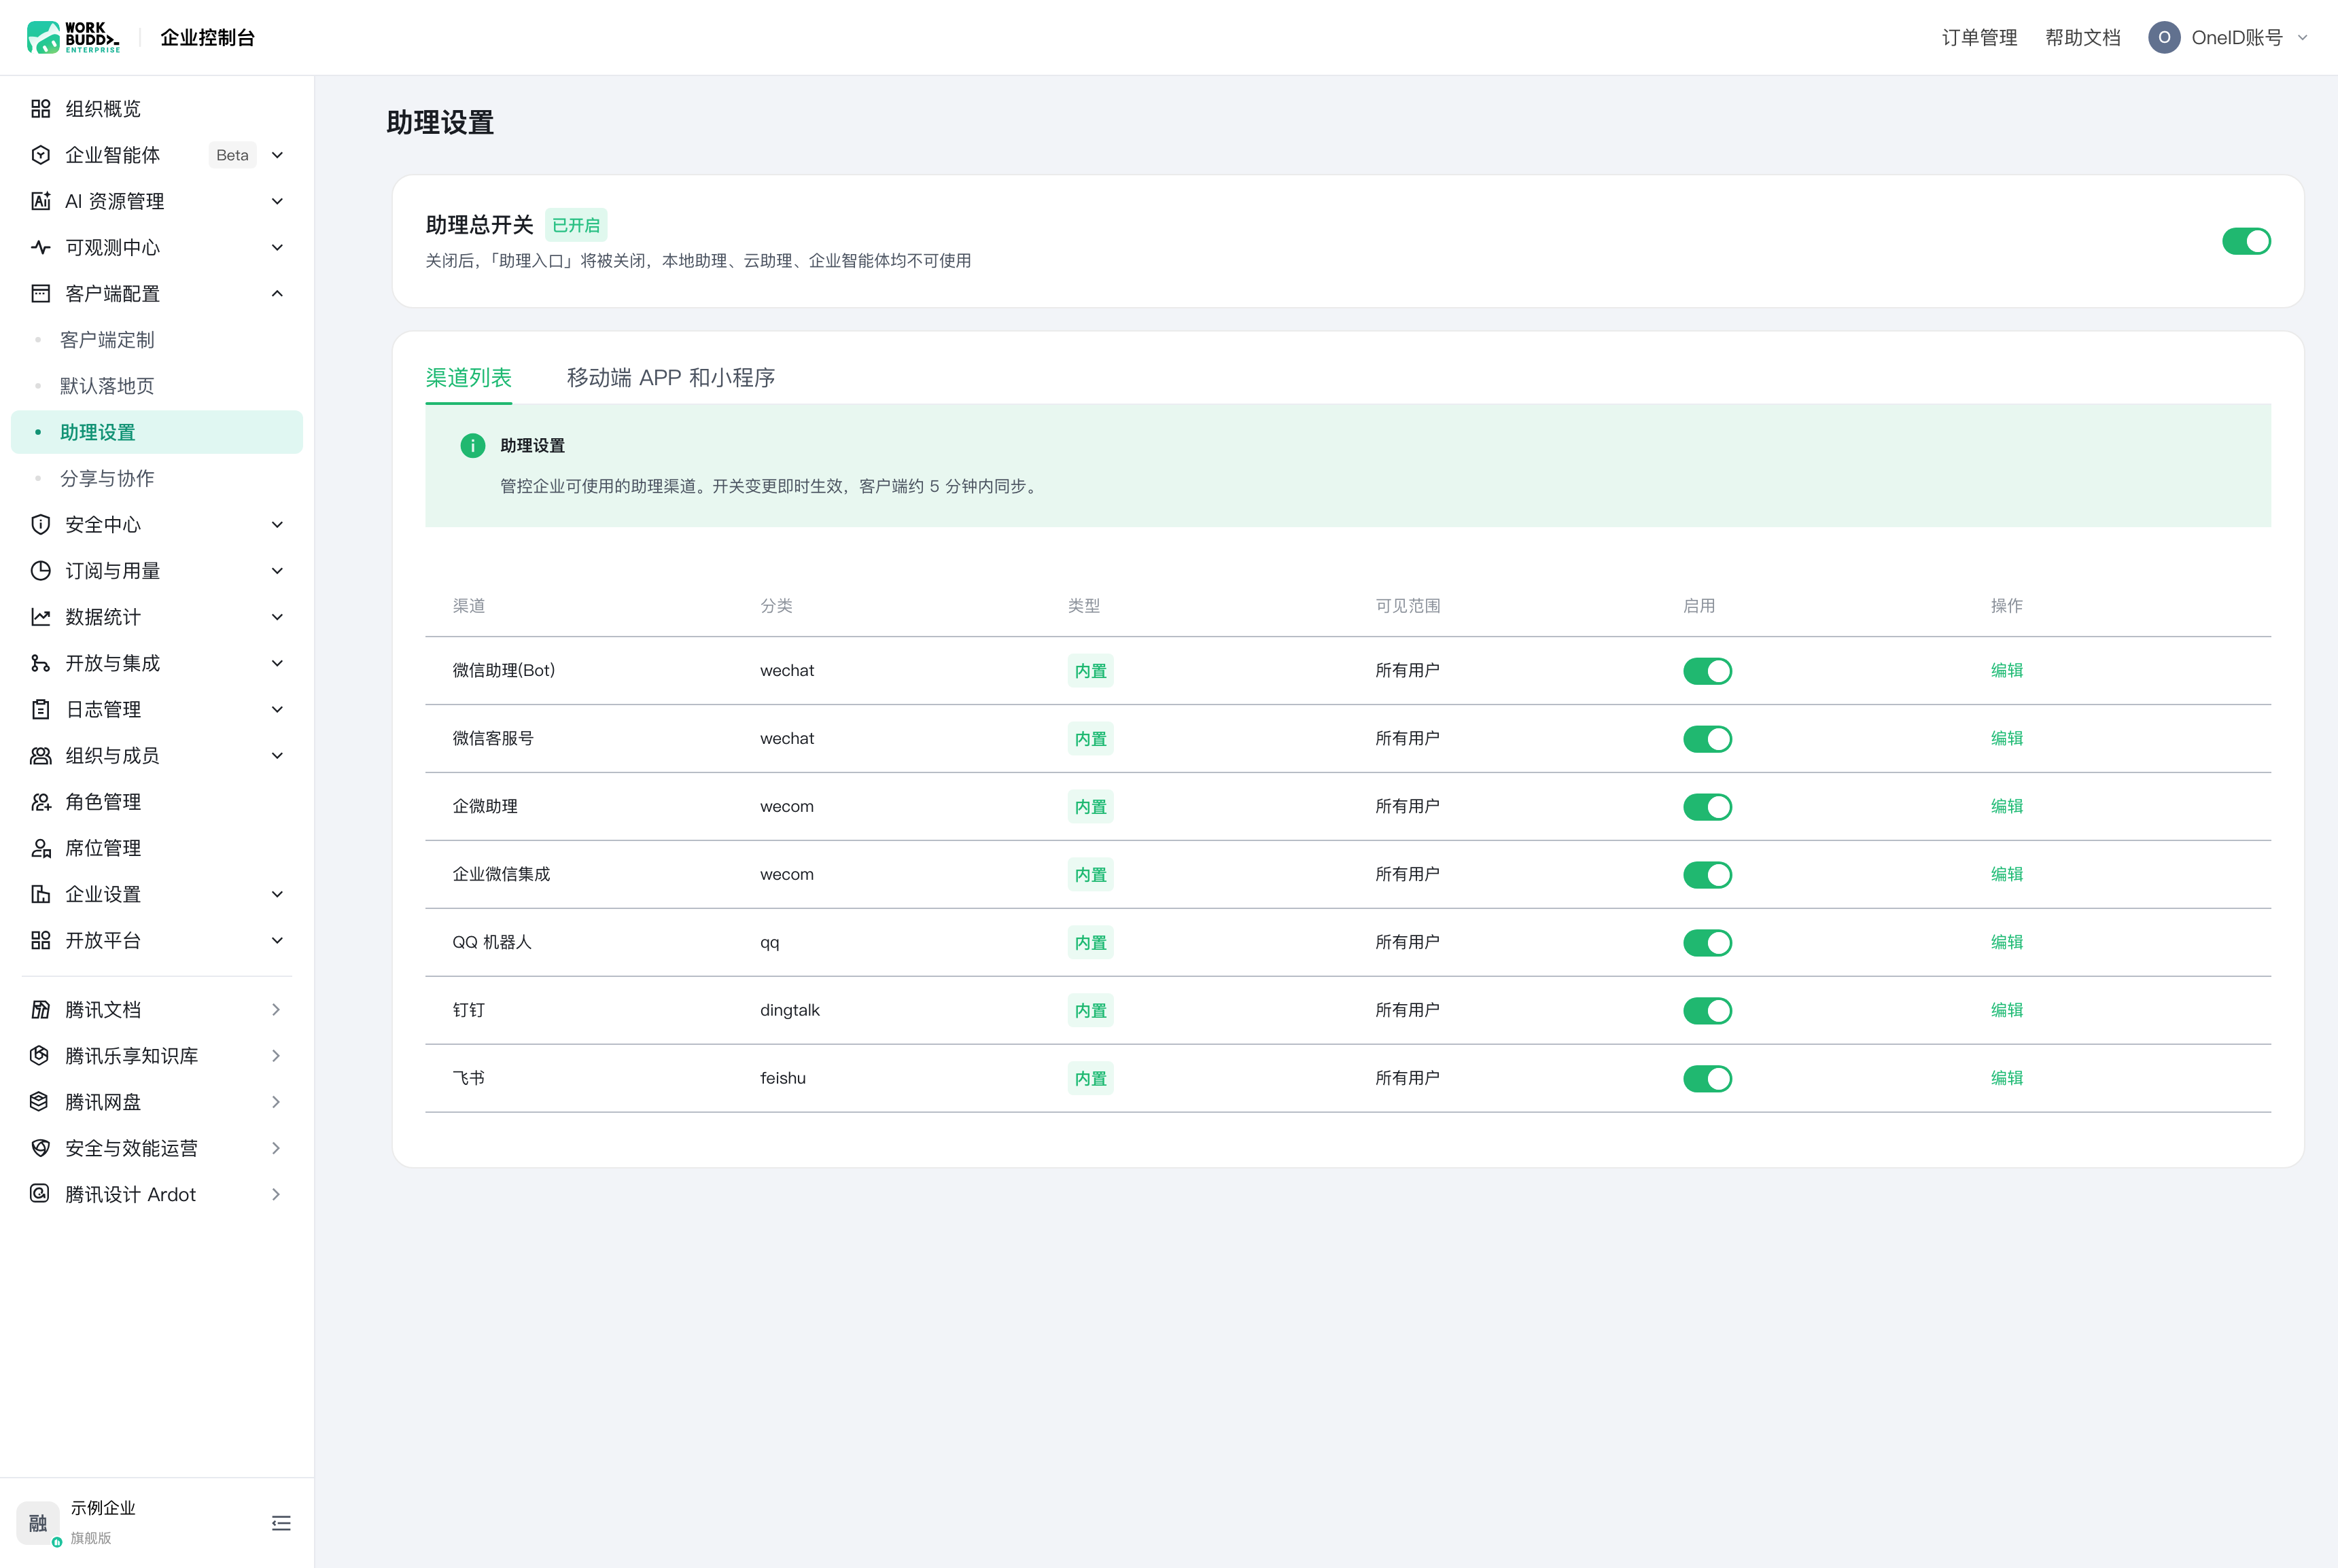Click the 示例企业 organization avatar
This screenshot has height=1568, width=2338.
[x=38, y=1523]
